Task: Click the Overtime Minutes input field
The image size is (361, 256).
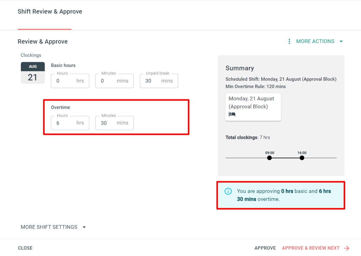Action: [109, 123]
